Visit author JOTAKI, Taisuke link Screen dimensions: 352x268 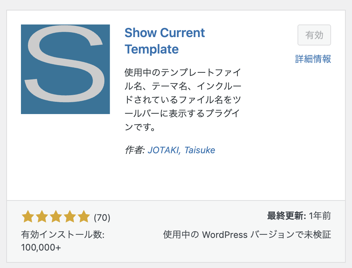(181, 150)
